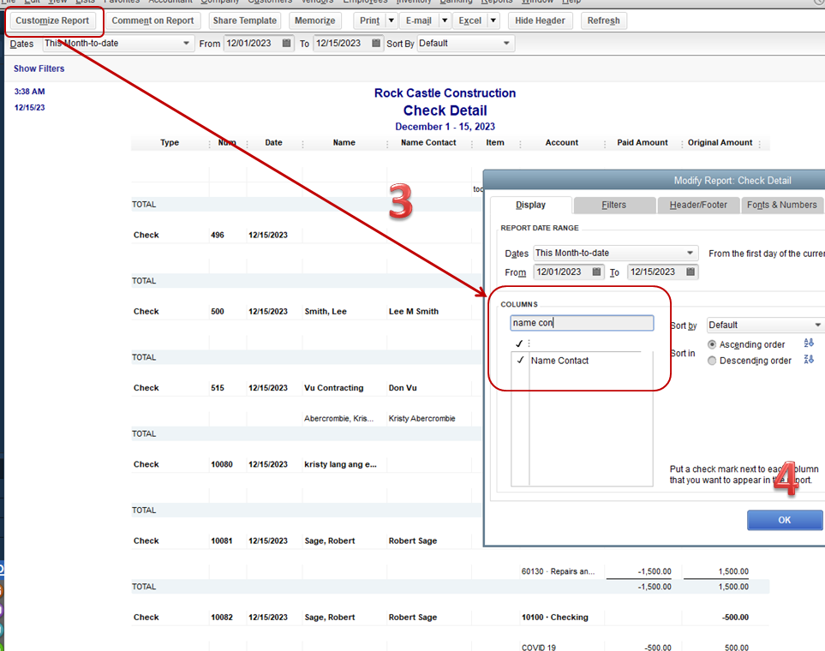Click the name Smith, Lee
The height and width of the screenshot is (651, 825).
[326, 312]
